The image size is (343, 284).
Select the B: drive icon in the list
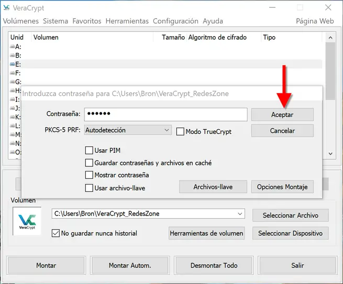(13, 55)
